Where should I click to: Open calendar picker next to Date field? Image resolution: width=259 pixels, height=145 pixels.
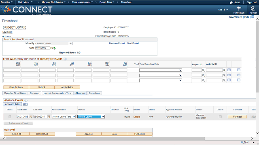(x=51, y=48)
